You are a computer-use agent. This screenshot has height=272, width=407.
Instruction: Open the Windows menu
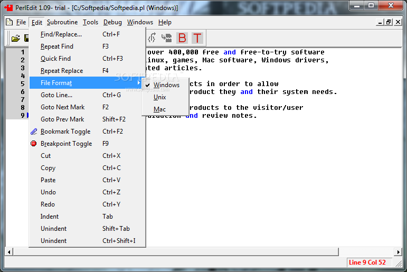coord(140,22)
